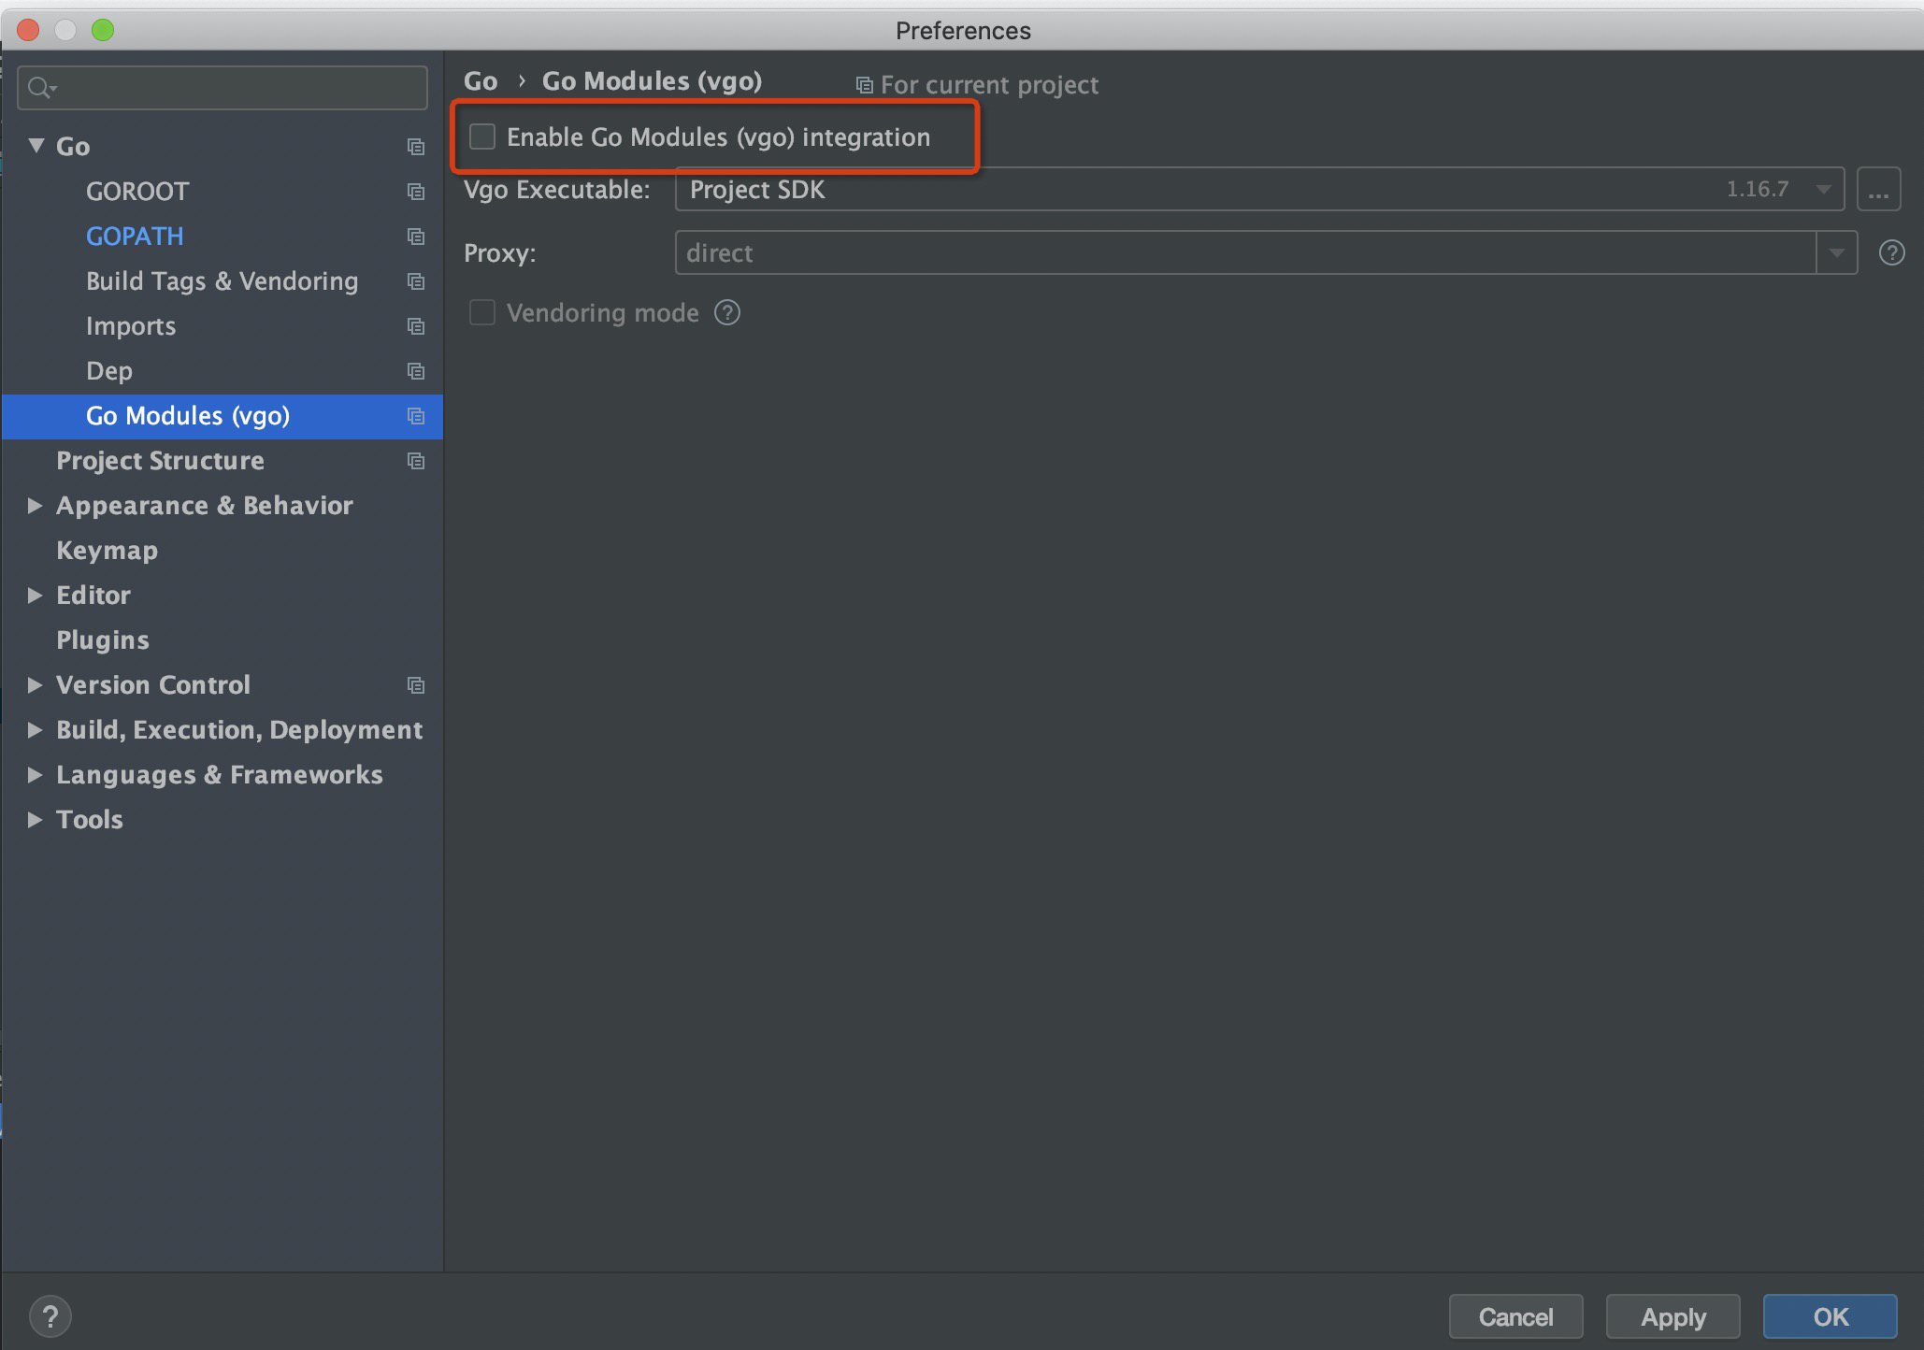Collapse the Go settings tree node
The image size is (1924, 1350).
pos(36,146)
